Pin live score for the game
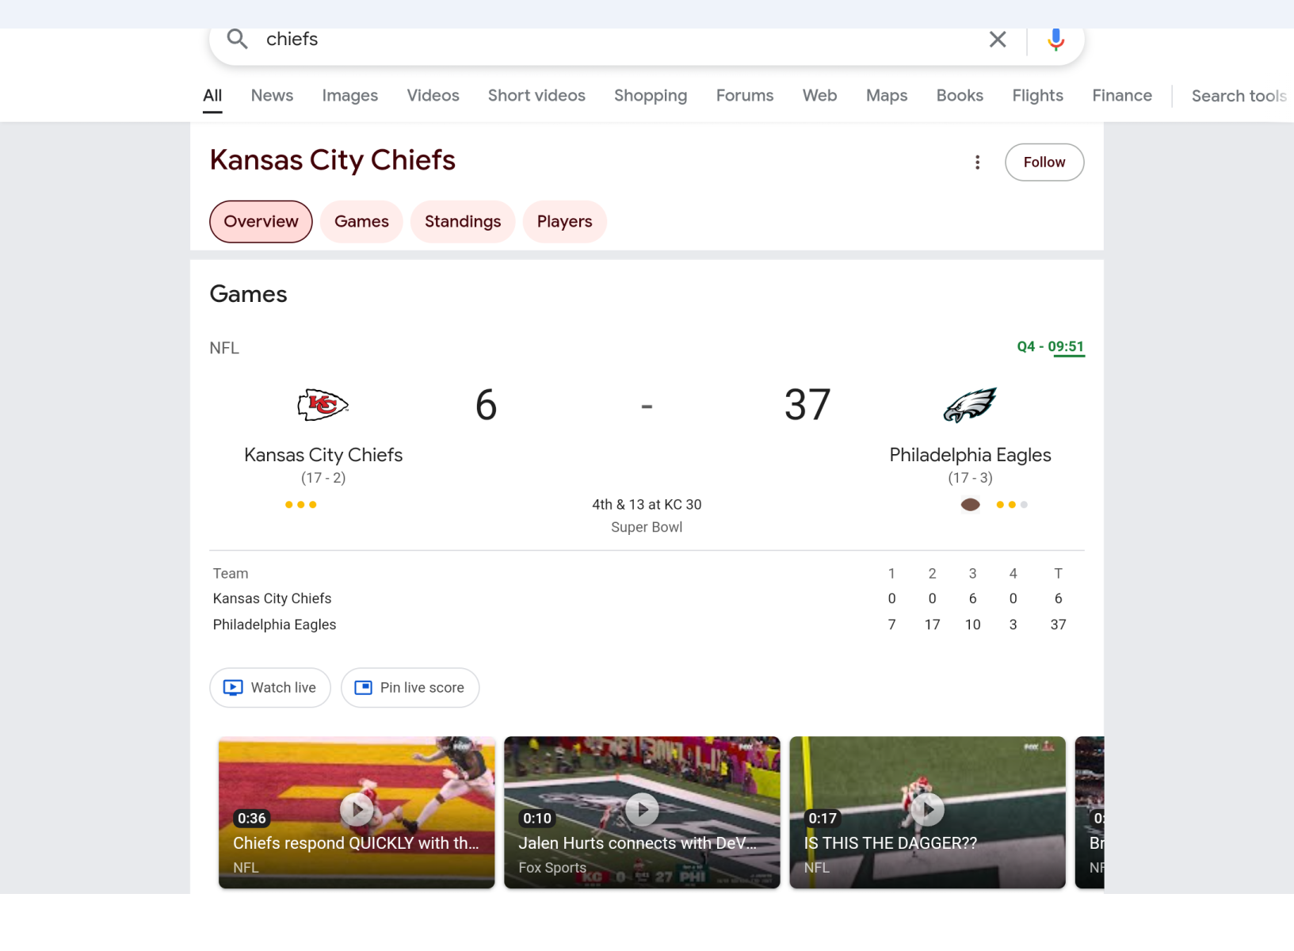The image size is (1294, 951). point(410,688)
